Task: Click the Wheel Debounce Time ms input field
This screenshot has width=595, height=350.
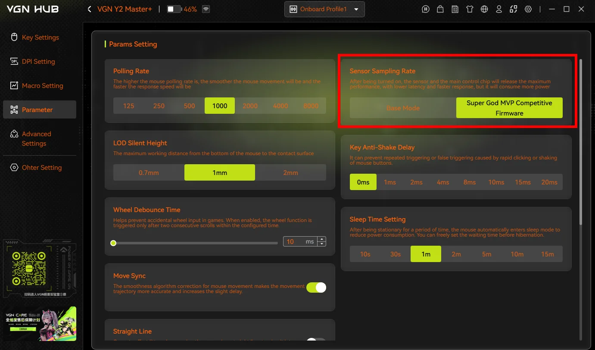Action: click(x=300, y=242)
